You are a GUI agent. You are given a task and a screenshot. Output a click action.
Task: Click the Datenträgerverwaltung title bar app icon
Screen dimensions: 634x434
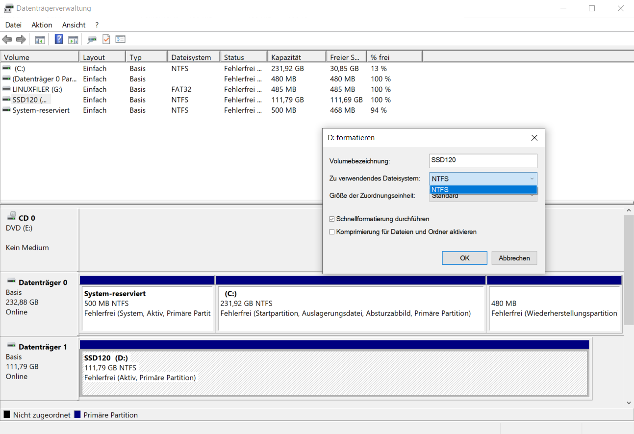pos(8,8)
